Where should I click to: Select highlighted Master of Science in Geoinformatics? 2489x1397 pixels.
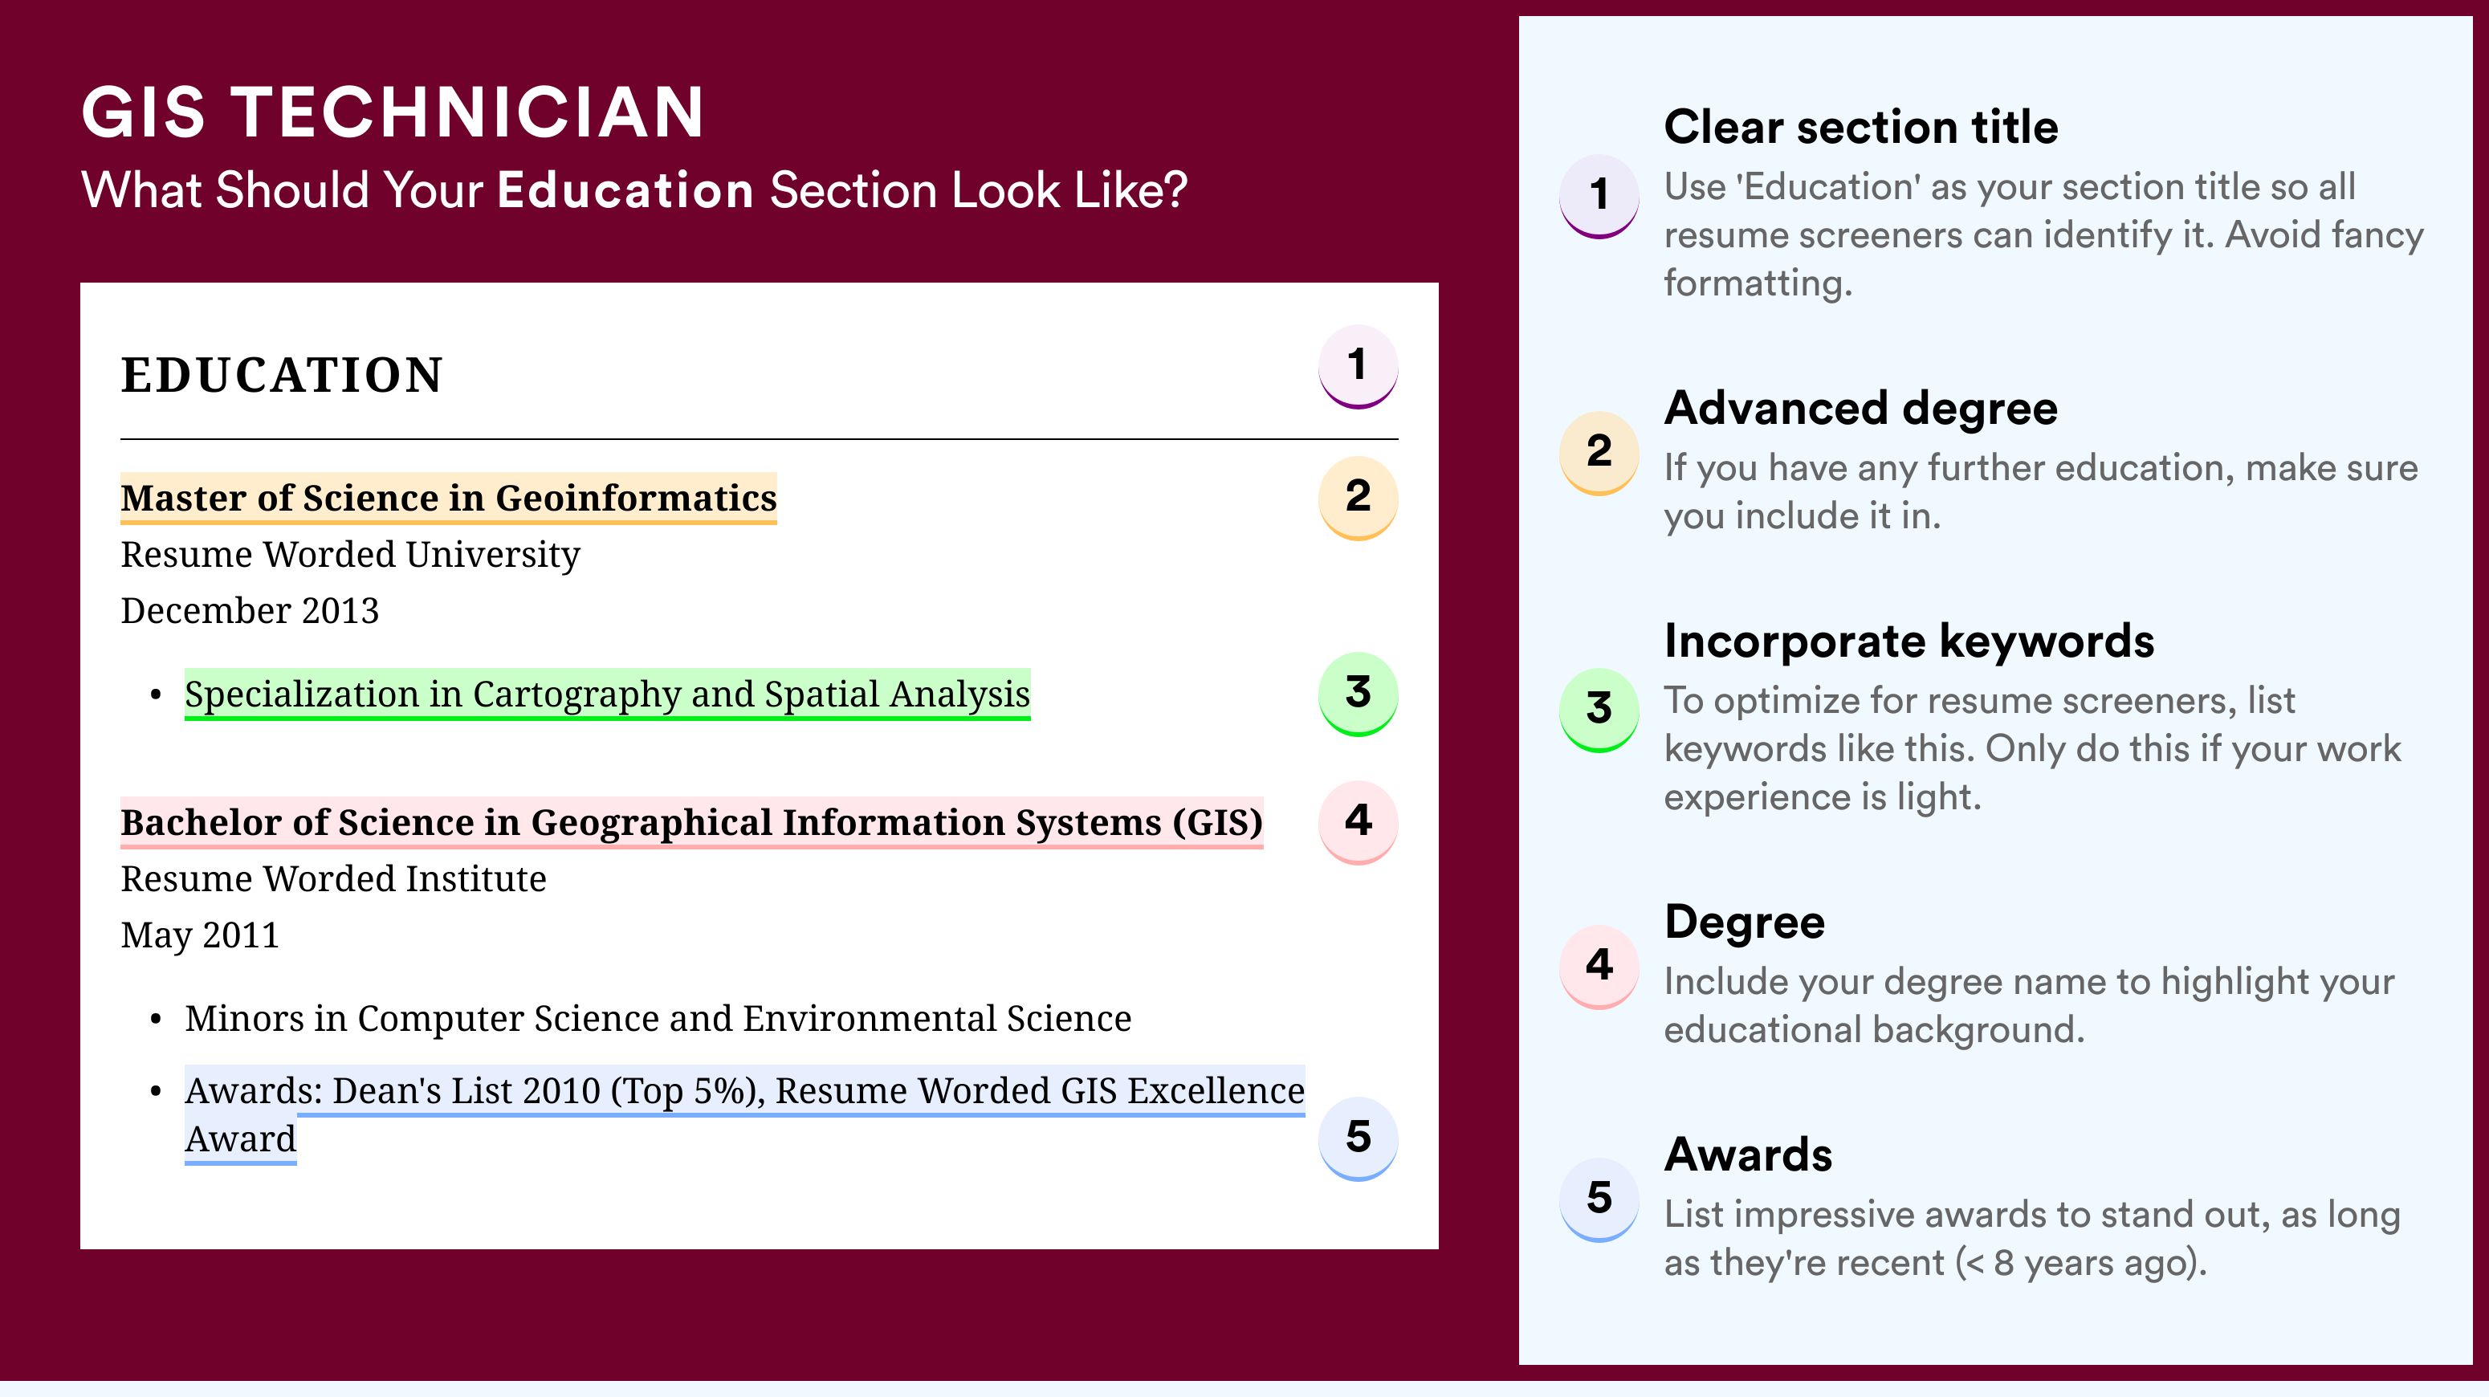point(448,498)
